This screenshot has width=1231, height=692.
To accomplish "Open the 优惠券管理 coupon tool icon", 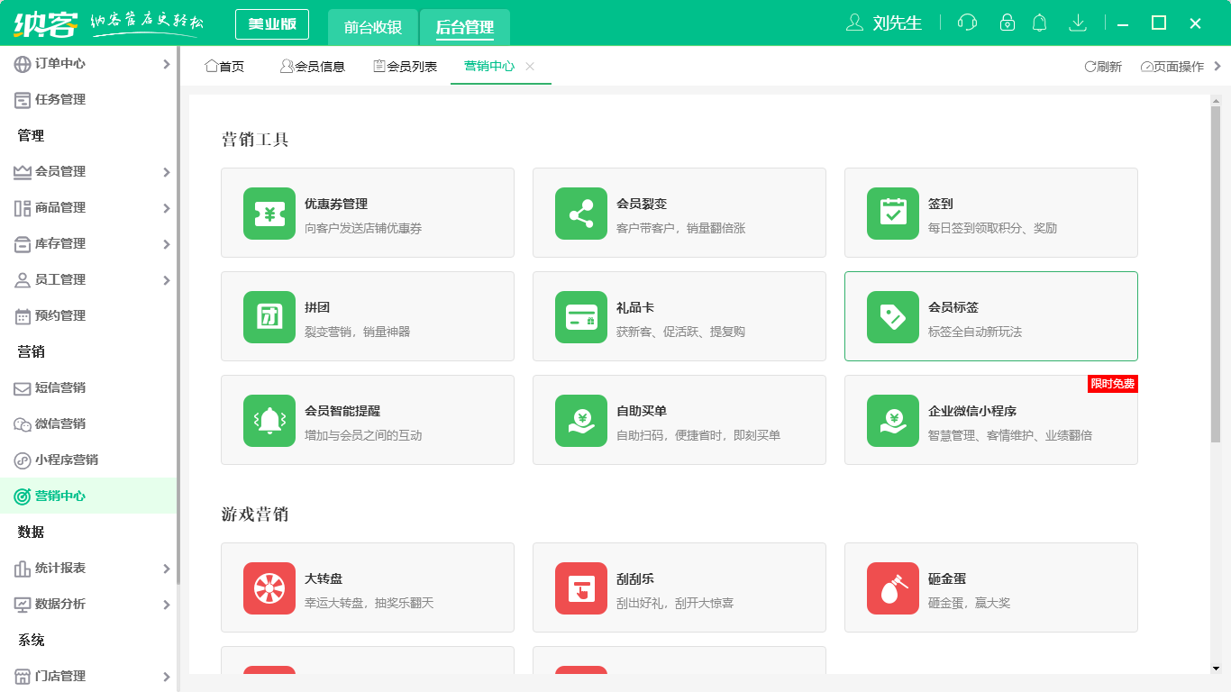I will (x=269, y=213).
